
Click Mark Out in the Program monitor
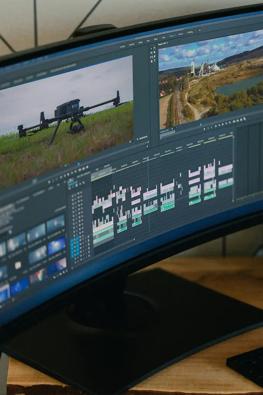click(211, 127)
